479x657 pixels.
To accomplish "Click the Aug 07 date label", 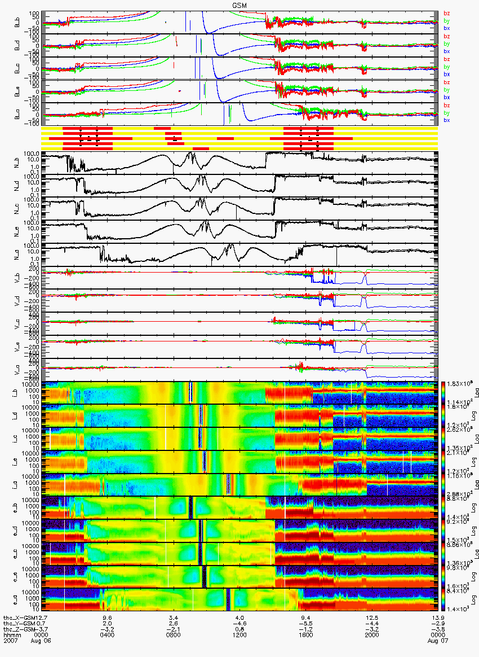I will 437,641.
